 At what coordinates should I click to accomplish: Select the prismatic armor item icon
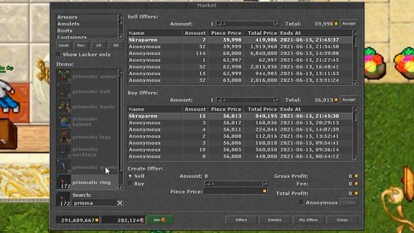[63, 76]
